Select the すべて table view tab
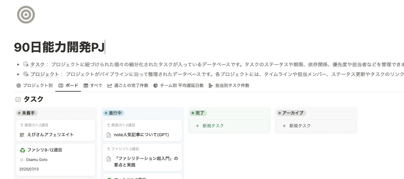The height and width of the screenshot is (179, 404). 93,86
